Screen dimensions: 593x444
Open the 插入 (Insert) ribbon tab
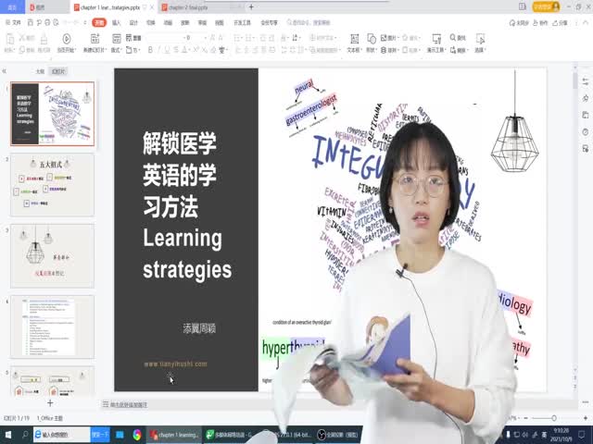116,22
